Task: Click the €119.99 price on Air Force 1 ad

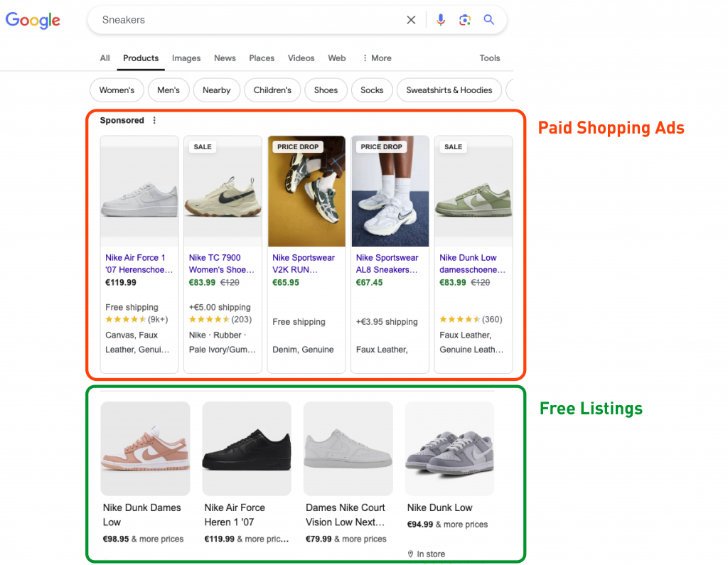Action: (x=121, y=282)
